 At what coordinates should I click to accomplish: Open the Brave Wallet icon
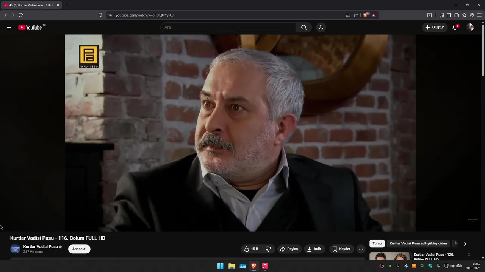click(457, 15)
